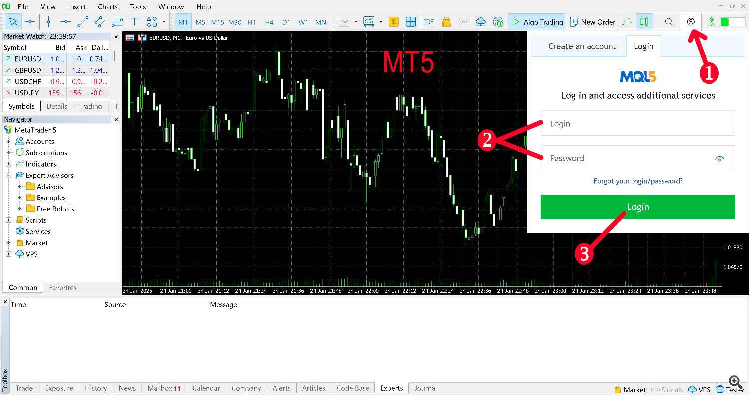
Task: Open the Charts menu
Action: (108, 7)
